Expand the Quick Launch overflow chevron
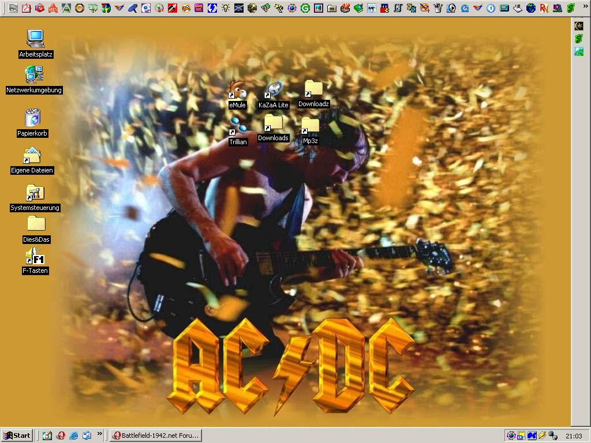This screenshot has width=591, height=443. point(99,434)
